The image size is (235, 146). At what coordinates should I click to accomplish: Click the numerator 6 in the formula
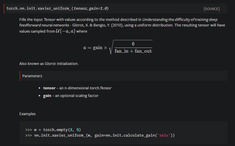(x=133, y=44)
